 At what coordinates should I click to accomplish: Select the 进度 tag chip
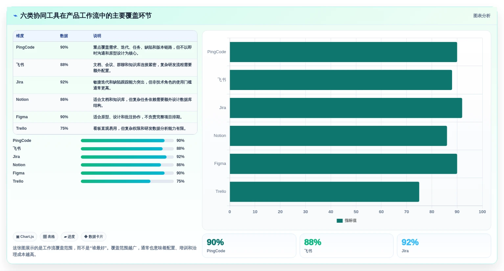coord(69,237)
